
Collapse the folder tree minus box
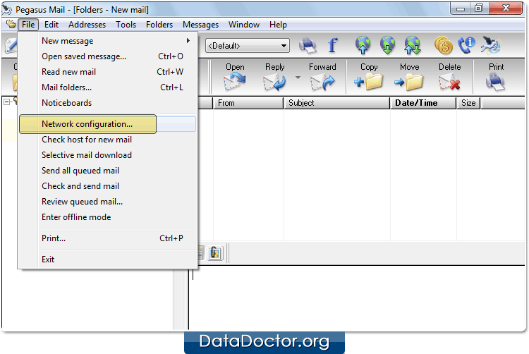(x=6, y=102)
